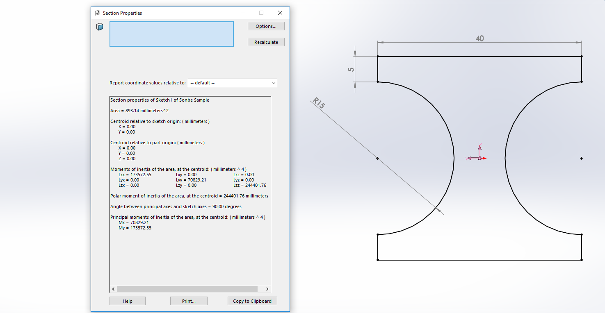605x313 pixels.
Task: Select the R15 radius dimension
Action: [319, 103]
